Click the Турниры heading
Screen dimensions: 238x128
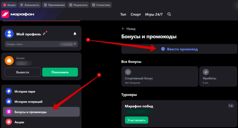pos(129,95)
